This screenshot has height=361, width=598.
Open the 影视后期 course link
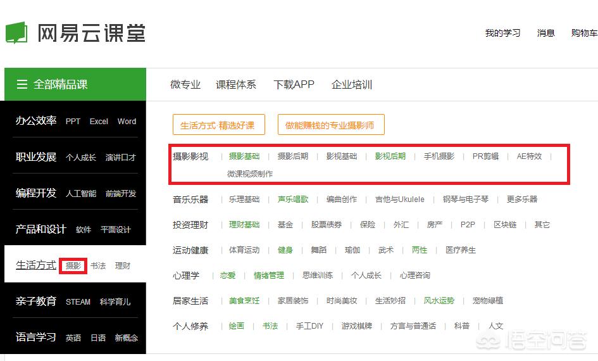390,156
